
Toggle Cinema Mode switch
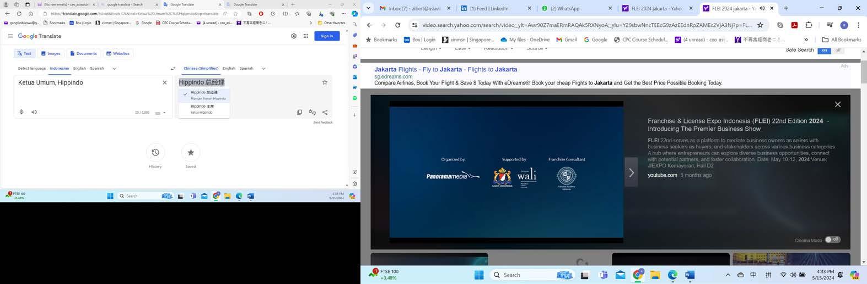833,240
